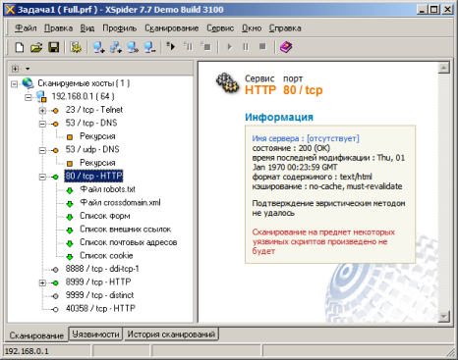Switch to the История сканирований tab
This screenshot has width=458, height=360.
(171, 334)
